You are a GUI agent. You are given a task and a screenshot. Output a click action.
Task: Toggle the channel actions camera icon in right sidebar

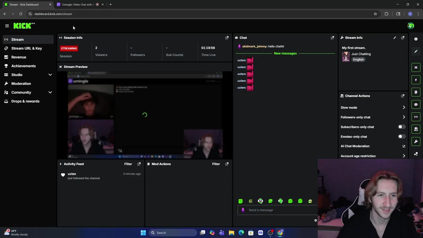click(x=416, y=129)
